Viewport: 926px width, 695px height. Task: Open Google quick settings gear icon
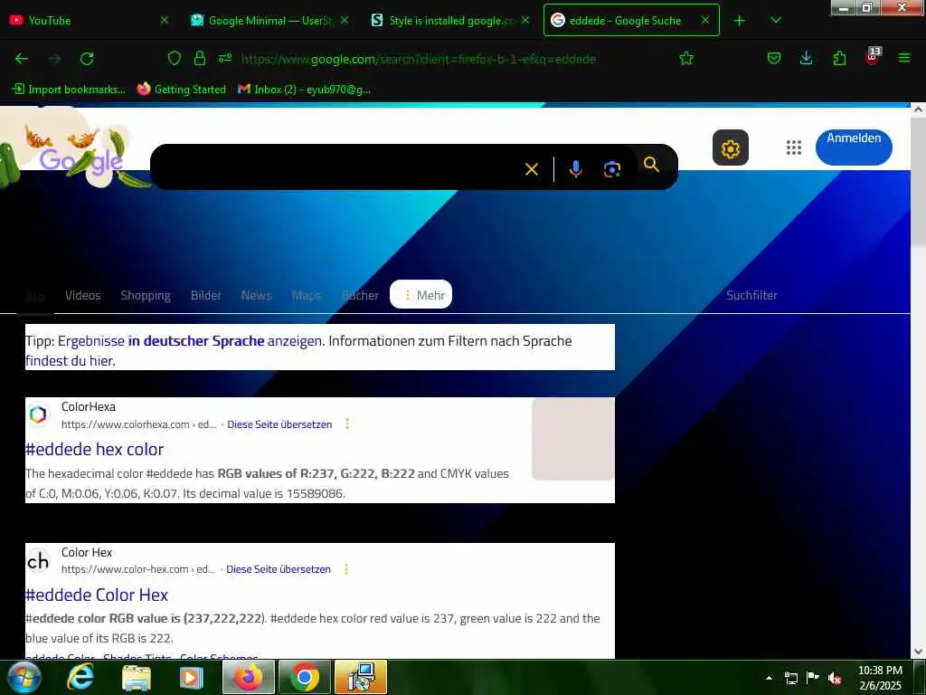tap(731, 148)
